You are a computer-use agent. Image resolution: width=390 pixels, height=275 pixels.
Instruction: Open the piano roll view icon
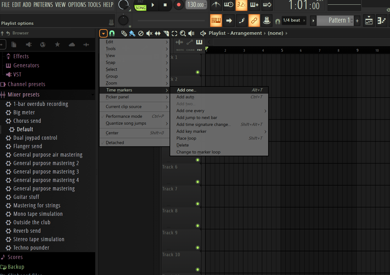tap(382, 21)
